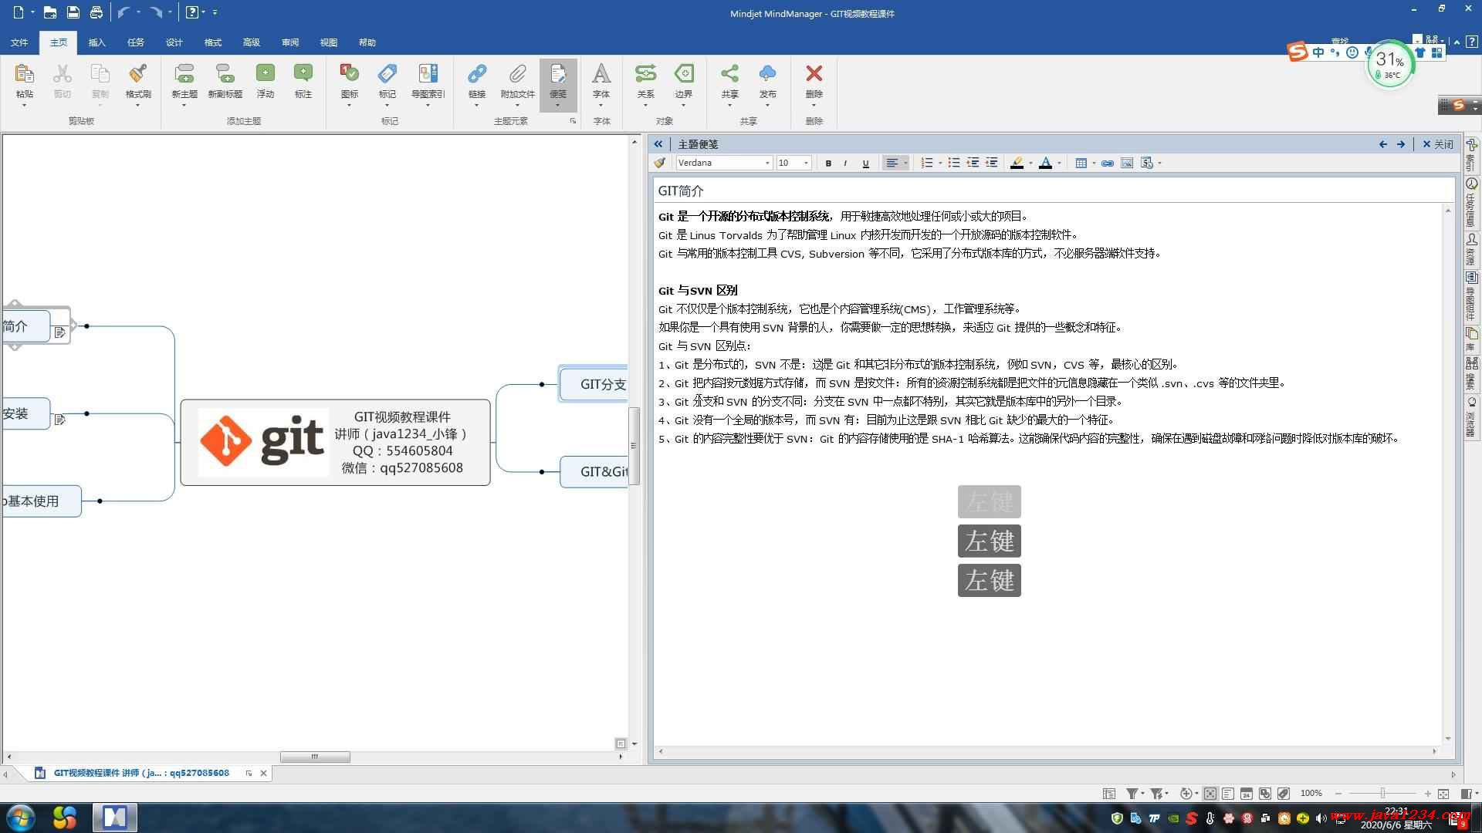Expand date/time insert dropdown arrow

coord(1159,163)
